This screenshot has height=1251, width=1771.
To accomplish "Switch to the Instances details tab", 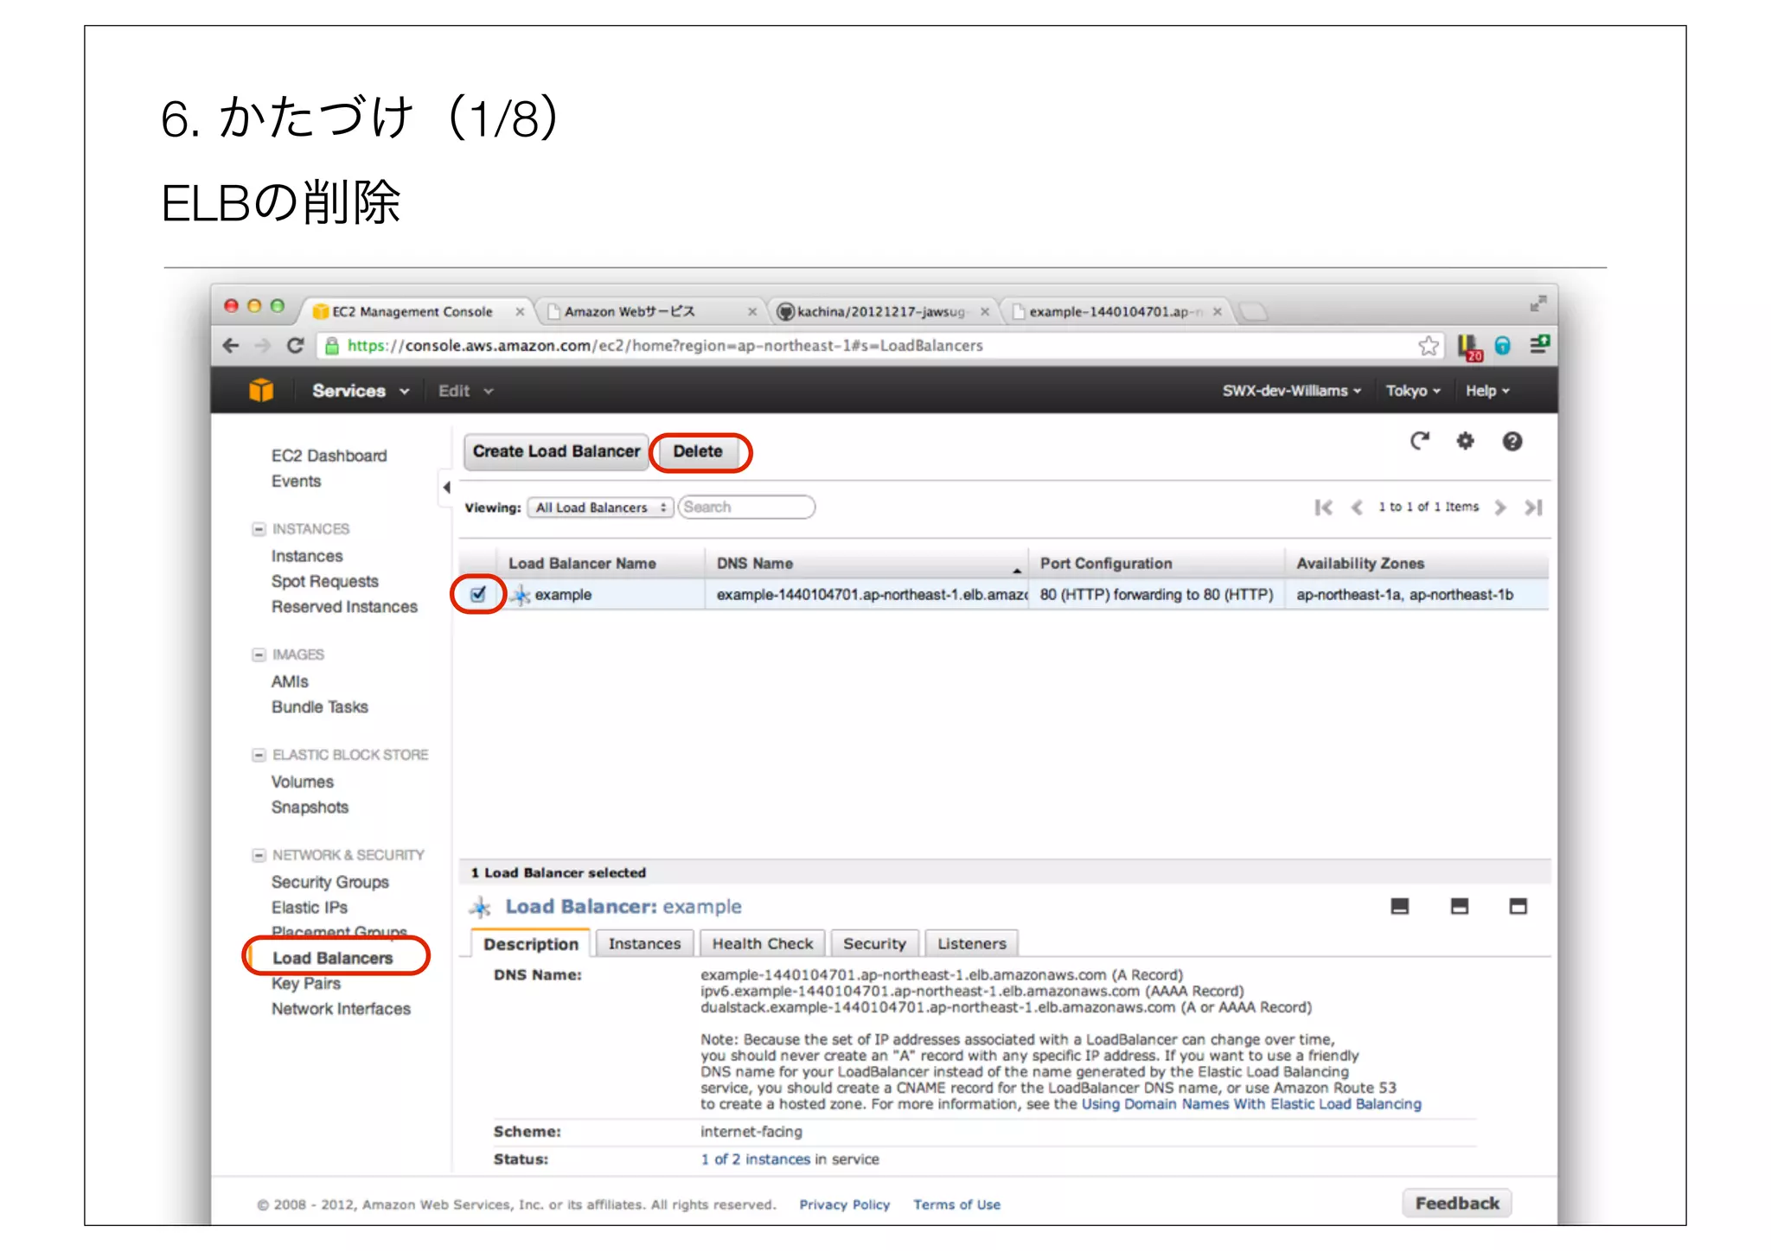I will [644, 944].
